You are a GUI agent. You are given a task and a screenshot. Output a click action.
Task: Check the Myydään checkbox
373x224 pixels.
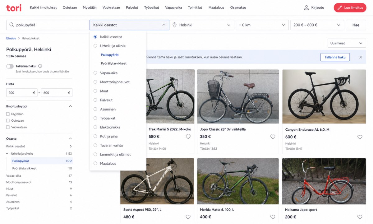[x=8, y=114]
